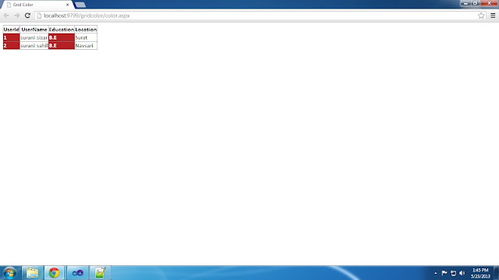Click the B.E cell in the Surat row
The height and width of the screenshot is (280, 499).
(x=62, y=37)
